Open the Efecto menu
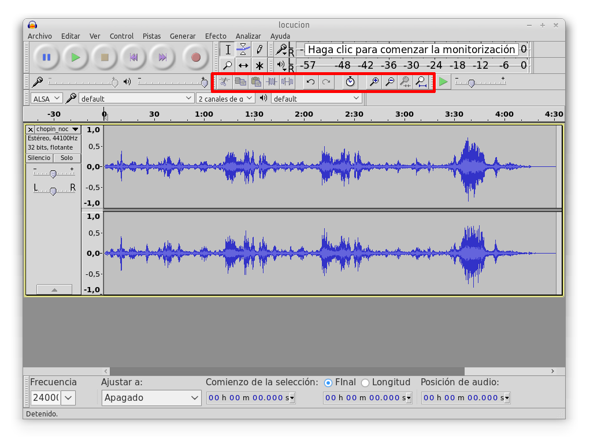 point(216,36)
